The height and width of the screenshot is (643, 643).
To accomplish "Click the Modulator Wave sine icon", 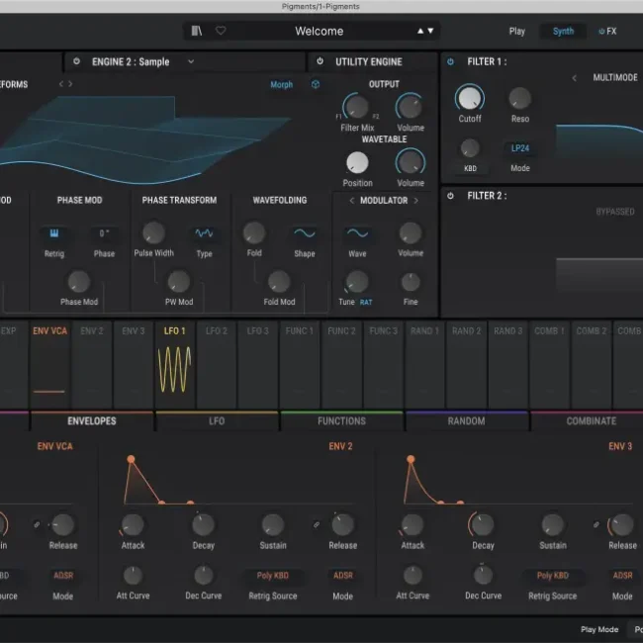I will pos(357,233).
